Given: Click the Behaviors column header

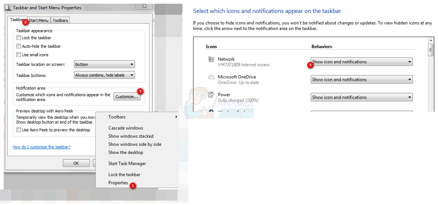Looking at the screenshot, I should [321, 47].
